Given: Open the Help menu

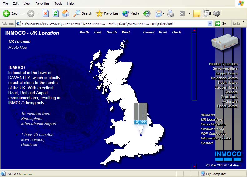Looking at the screenshot, I should 70,3.
